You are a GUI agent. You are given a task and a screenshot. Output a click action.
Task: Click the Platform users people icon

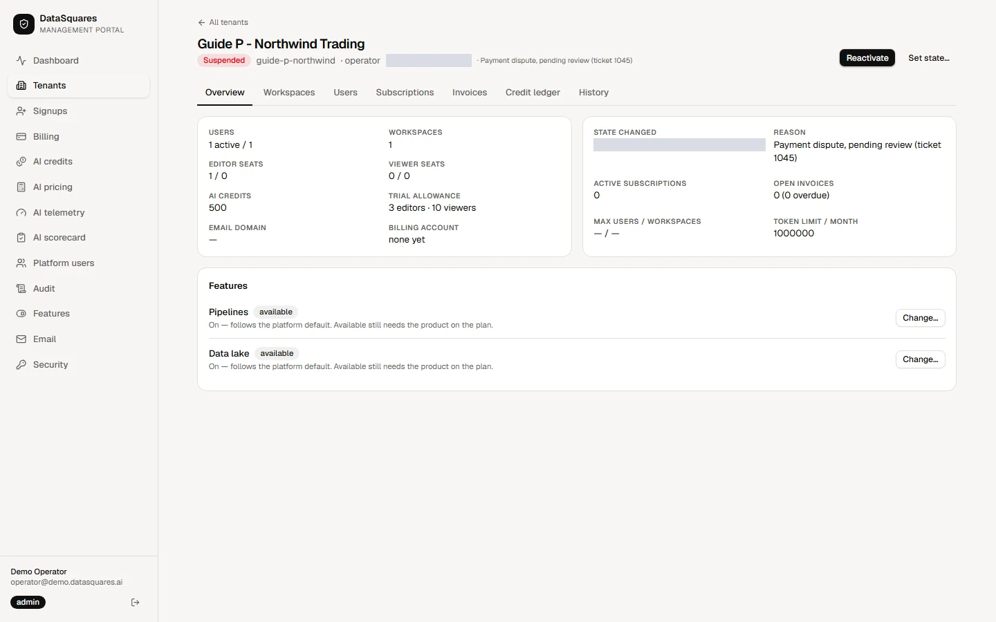pos(21,263)
